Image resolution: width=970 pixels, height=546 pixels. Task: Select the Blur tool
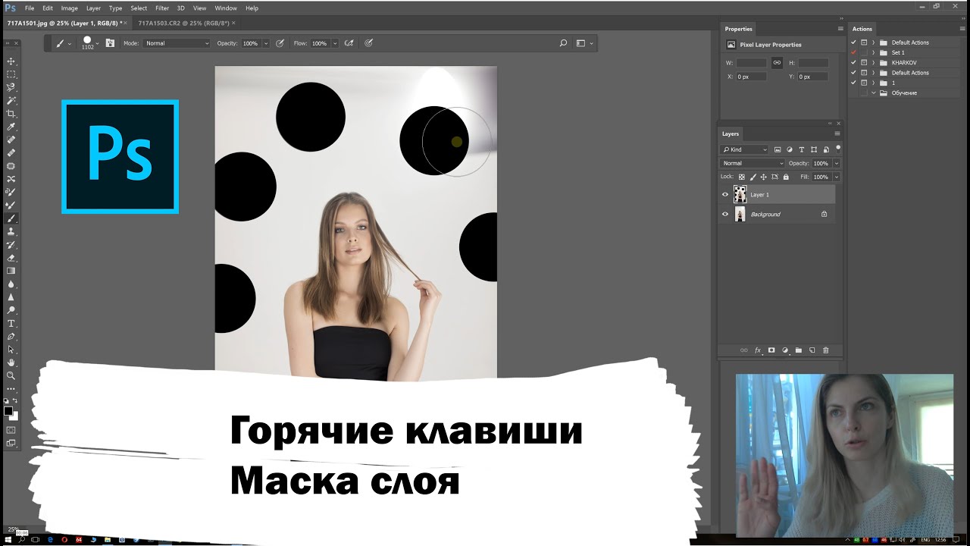11,284
